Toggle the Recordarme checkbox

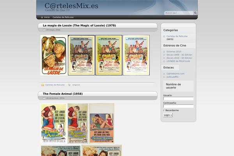coord(164,110)
